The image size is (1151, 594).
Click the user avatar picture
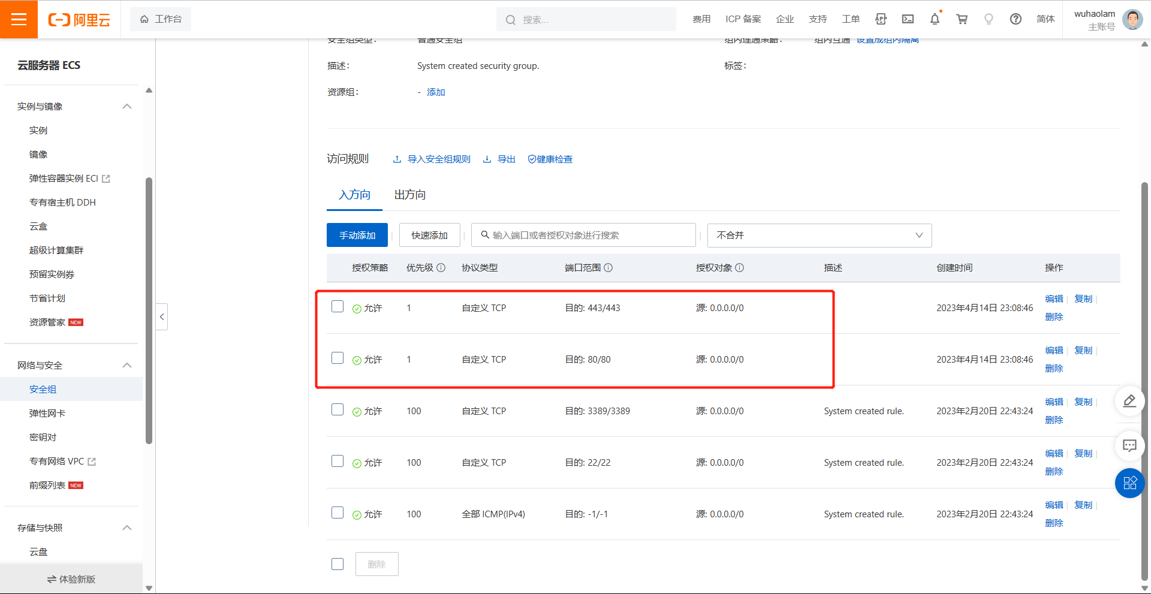pos(1132,19)
